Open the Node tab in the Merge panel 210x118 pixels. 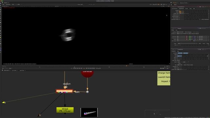tap(177, 30)
